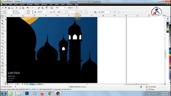Screen dimensions: 171x96
Task: Click the Import icon
Action: [x=39, y=8]
